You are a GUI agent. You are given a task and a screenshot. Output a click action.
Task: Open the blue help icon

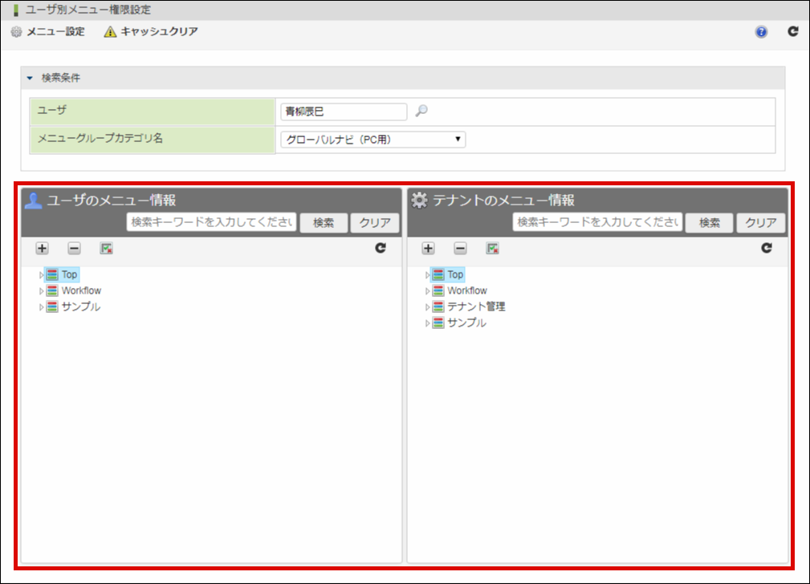click(761, 32)
